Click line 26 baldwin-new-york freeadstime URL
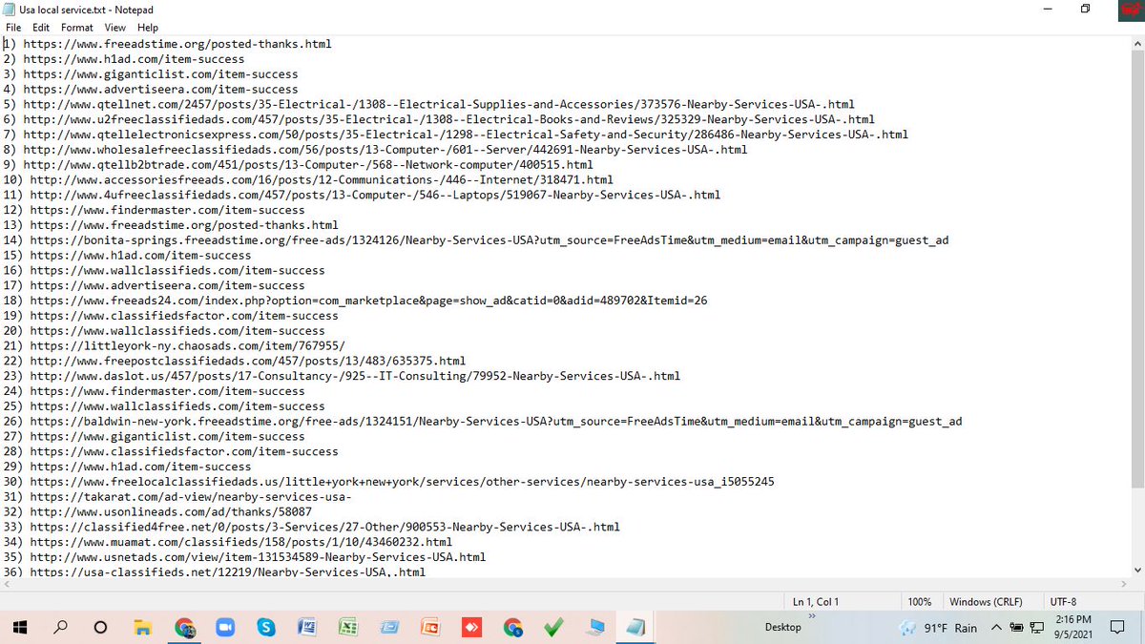This screenshot has height=644, width=1145. [x=496, y=422]
